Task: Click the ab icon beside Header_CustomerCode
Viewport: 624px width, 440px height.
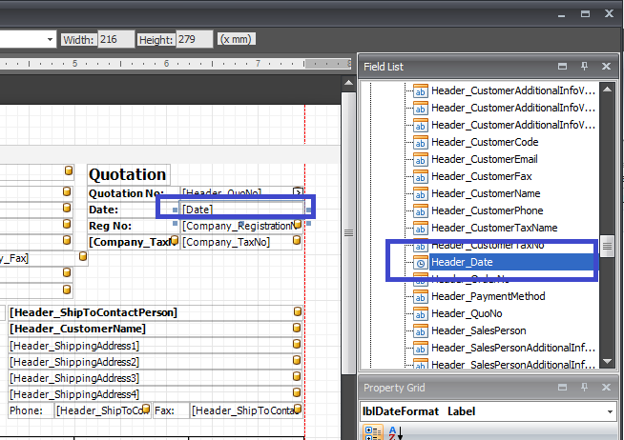Action: coord(420,142)
